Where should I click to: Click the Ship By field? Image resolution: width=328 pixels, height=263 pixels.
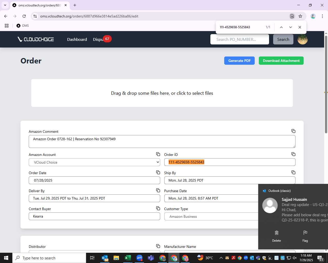point(230,180)
